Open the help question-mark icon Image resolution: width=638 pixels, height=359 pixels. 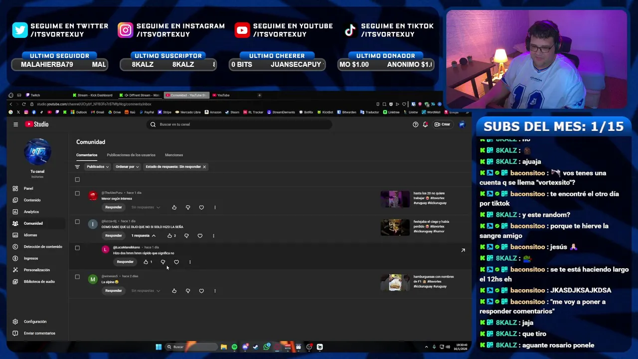click(415, 125)
